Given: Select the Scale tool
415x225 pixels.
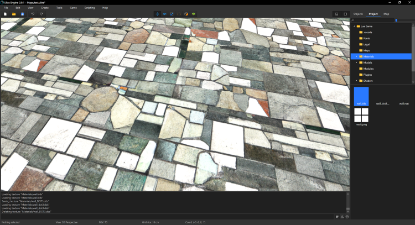Looking at the screenshot, I should pos(172,14).
